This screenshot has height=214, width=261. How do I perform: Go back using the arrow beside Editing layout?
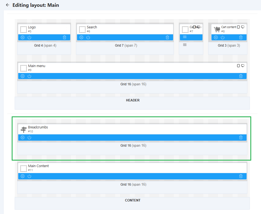[x=8, y=5]
